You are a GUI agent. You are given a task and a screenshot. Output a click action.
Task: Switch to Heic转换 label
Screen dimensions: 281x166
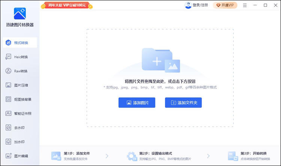tap(21, 57)
